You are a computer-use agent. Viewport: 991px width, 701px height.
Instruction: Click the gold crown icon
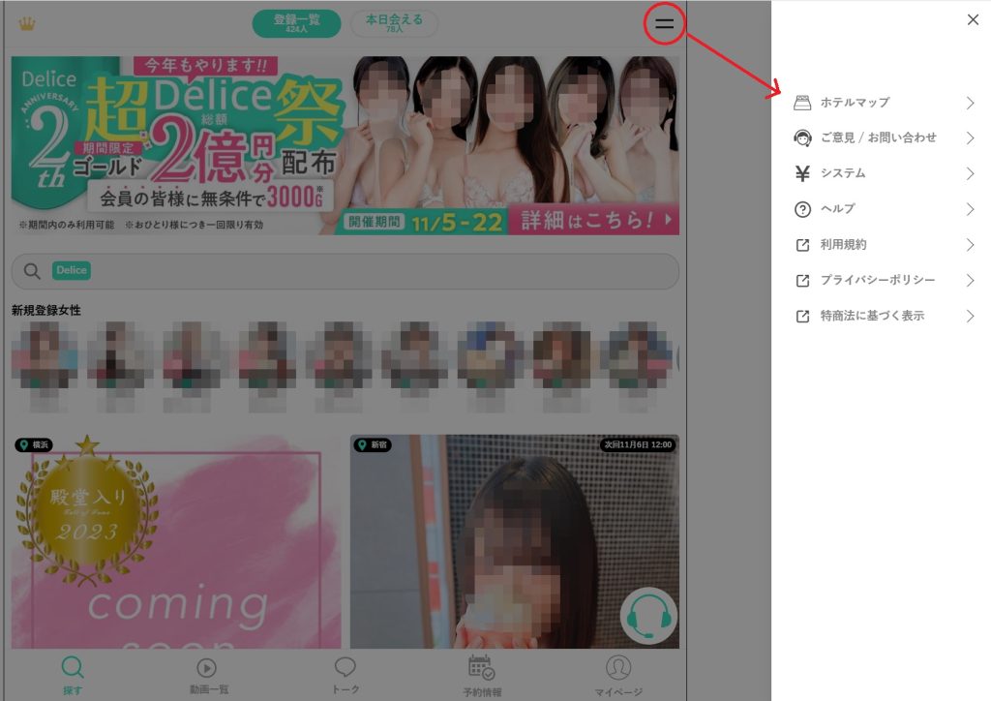tap(27, 23)
